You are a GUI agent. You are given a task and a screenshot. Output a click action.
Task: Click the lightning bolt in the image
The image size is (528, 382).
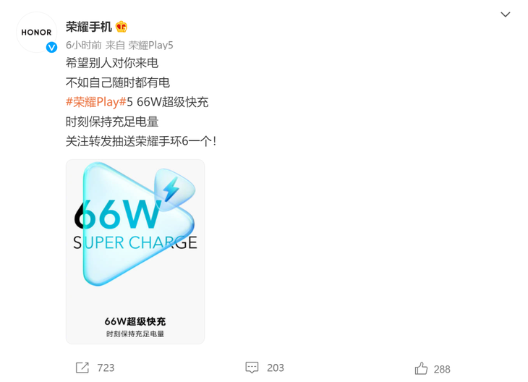(171, 189)
